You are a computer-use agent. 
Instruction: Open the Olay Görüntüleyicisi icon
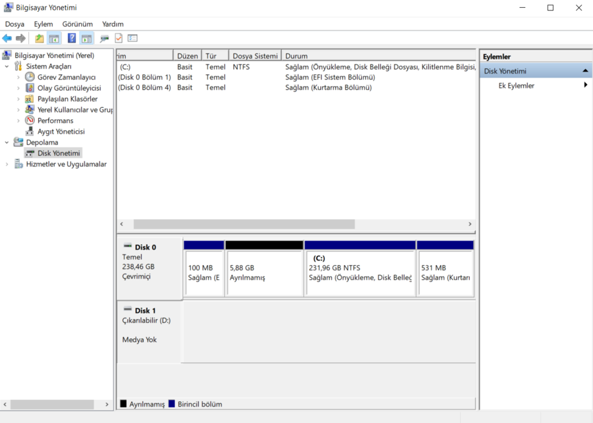[30, 88]
